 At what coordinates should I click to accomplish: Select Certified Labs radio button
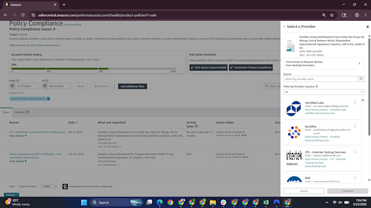click(x=355, y=102)
